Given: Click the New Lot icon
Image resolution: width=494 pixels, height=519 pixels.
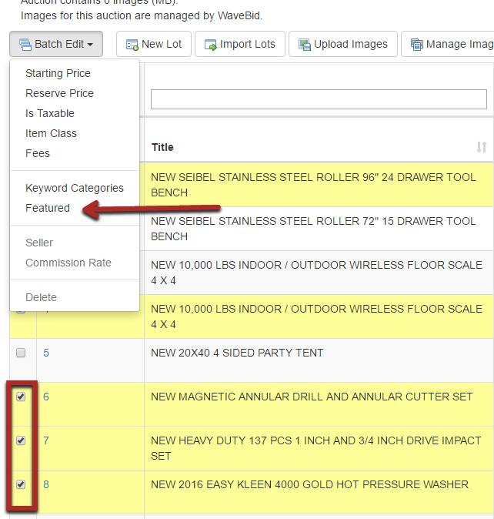Looking at the screenshot, I should coord(132,45).
